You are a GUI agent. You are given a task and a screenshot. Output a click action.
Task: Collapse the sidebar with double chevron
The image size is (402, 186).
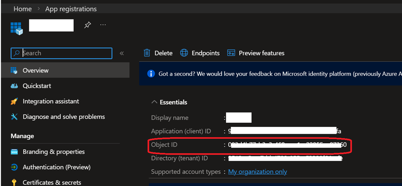tap(122, 53)
